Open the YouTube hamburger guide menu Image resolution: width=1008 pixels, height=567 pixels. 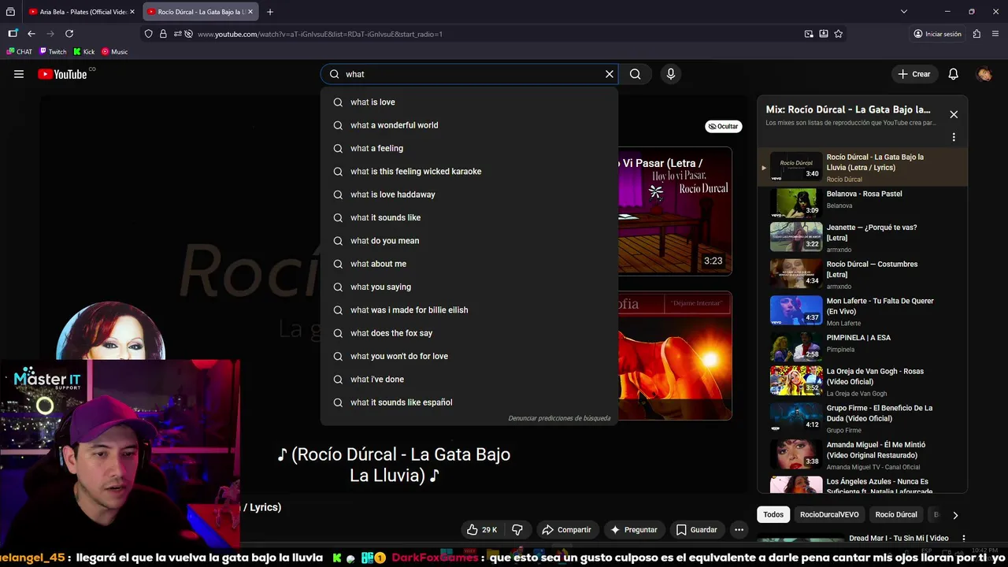click(19, 74)
